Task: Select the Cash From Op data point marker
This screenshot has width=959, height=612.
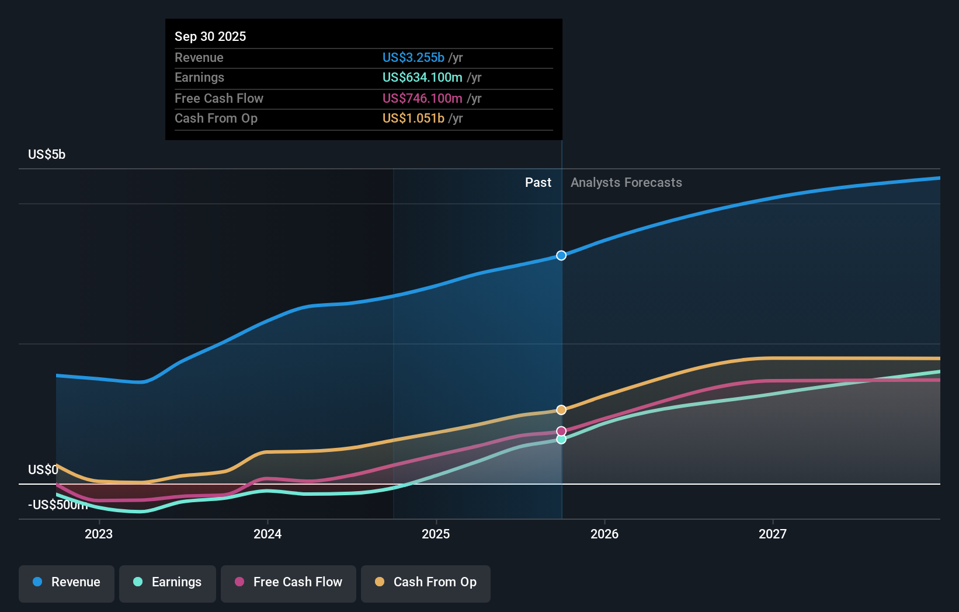Action: [561, 409]
